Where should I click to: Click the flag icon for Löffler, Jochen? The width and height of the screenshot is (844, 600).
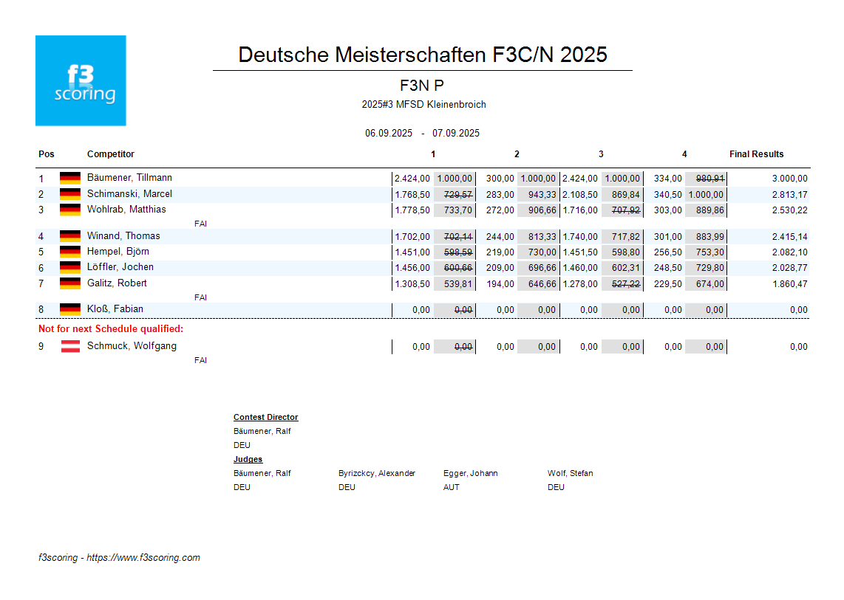(70, 267)
